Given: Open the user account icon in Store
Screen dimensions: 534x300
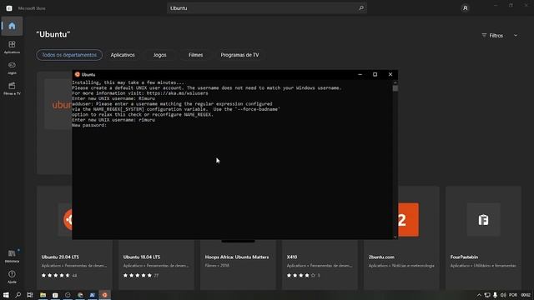Looking at the screenshot, I should (465, 7).
